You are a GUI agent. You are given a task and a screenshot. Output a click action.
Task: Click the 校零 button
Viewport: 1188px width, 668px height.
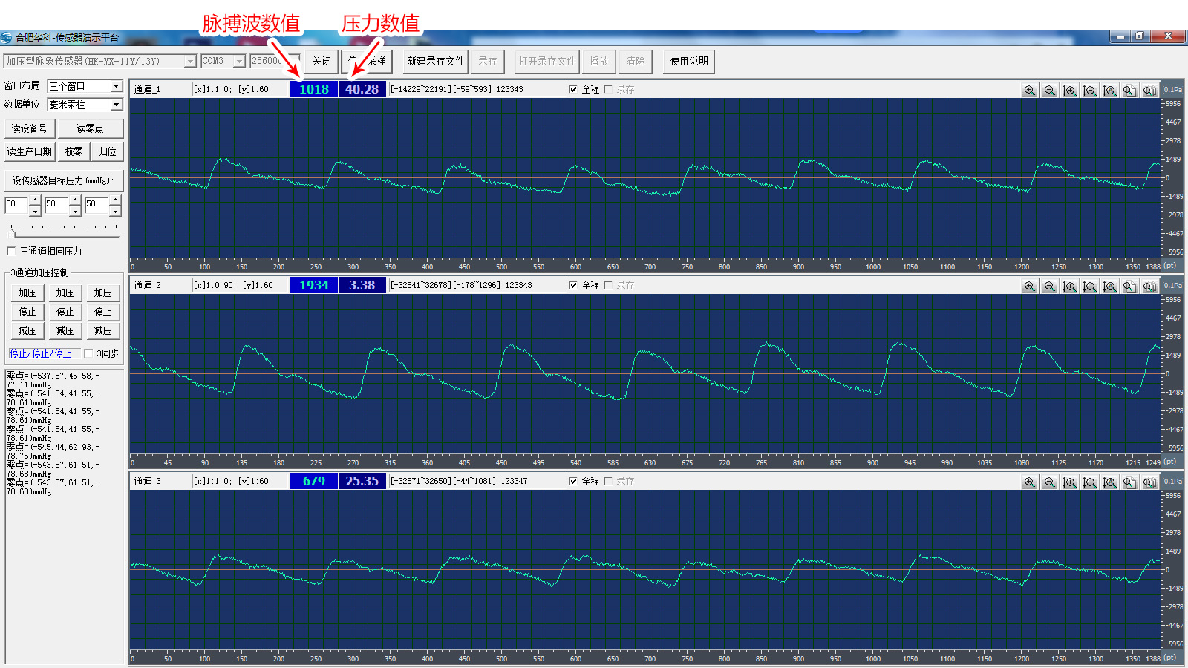coord(74,151)
